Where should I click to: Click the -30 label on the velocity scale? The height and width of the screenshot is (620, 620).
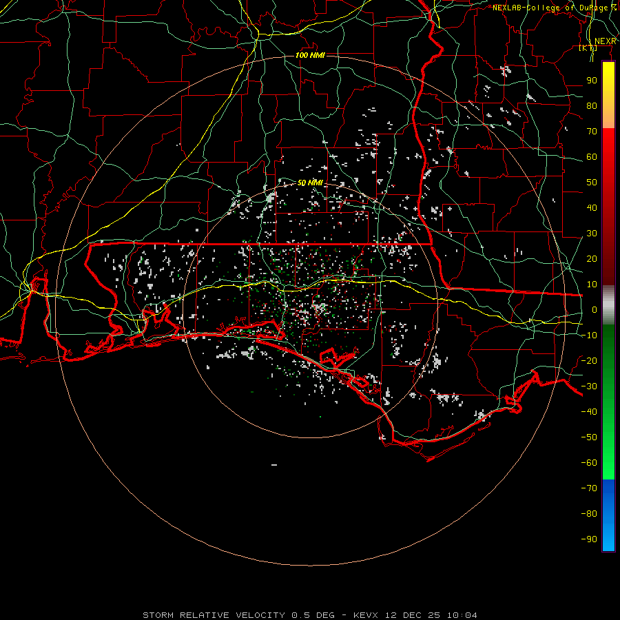[x=589, y=386]
